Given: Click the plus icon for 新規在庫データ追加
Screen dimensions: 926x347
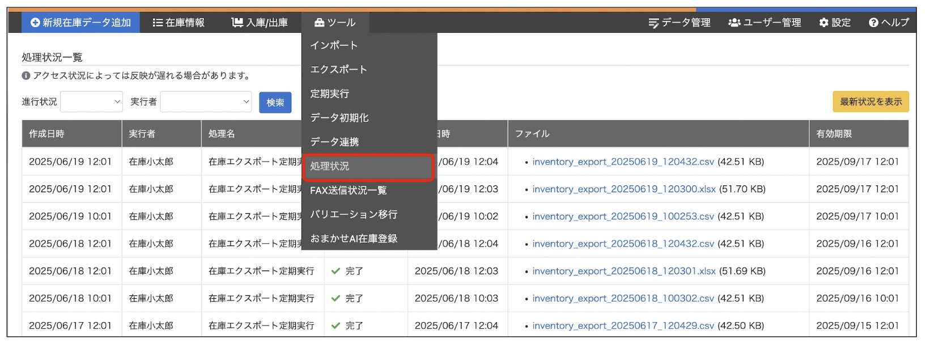Looking at the screenshot, I should (x=35, y=23).
